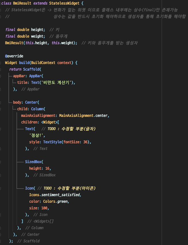
Task: Click the "SizedBox(" widget
Action: [34, 162]
